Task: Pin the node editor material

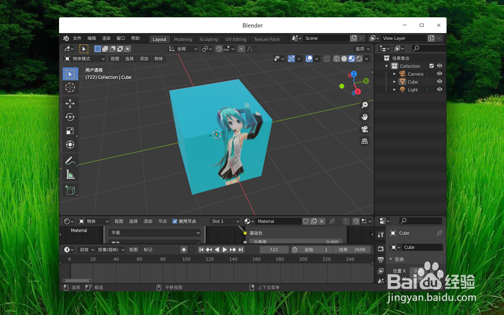Action: (x=332, y=221)
